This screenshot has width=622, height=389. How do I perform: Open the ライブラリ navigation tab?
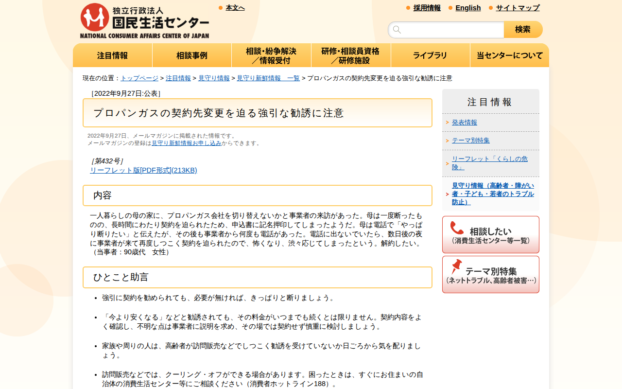click(x=430, y=55)
